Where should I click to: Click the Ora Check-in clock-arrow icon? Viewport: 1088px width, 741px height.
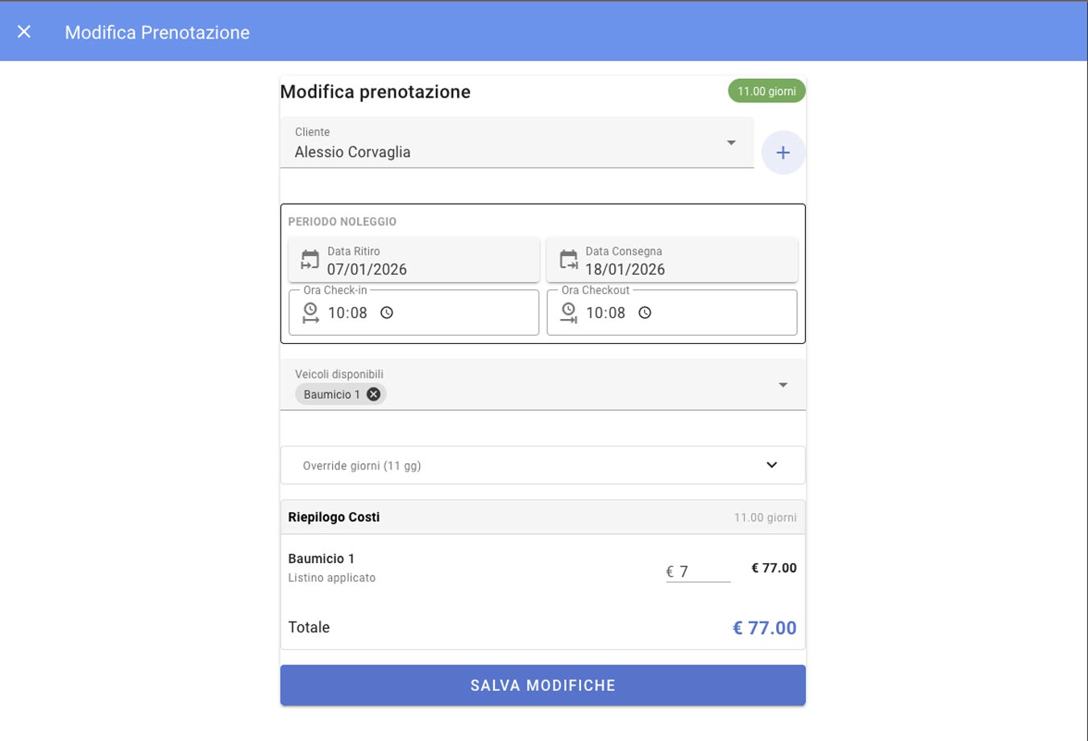310,313
